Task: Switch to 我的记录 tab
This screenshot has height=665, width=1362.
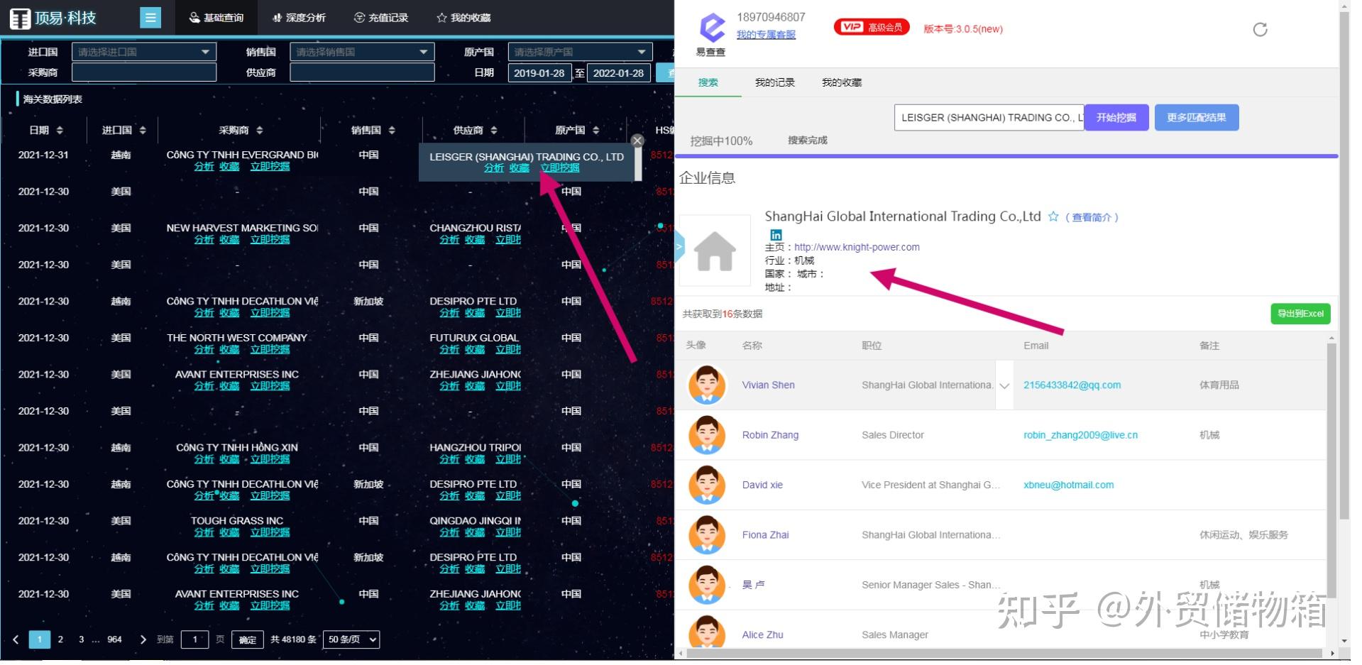Action: (774, 82)
